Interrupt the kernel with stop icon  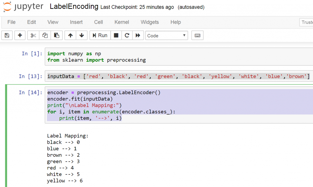click(116, 35)
